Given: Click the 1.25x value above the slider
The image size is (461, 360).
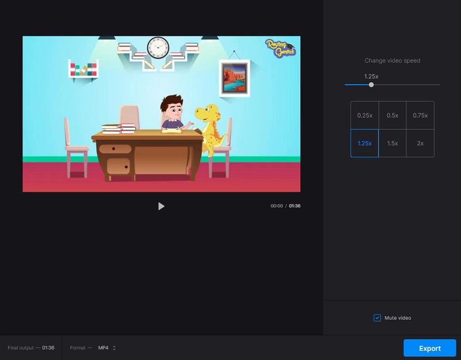Looking at the screenshot, I should point(371,76).
